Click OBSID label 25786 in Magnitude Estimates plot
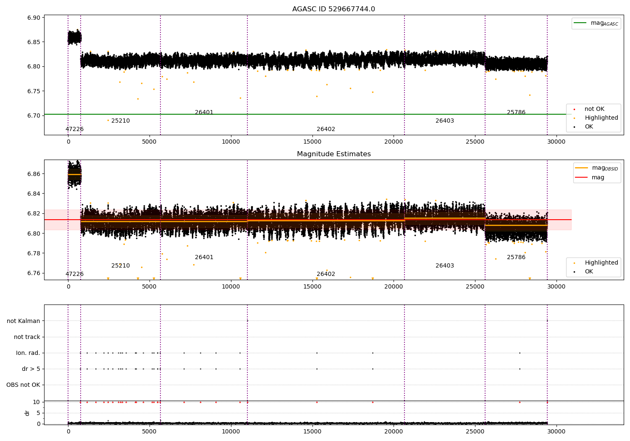 [516, 257]
